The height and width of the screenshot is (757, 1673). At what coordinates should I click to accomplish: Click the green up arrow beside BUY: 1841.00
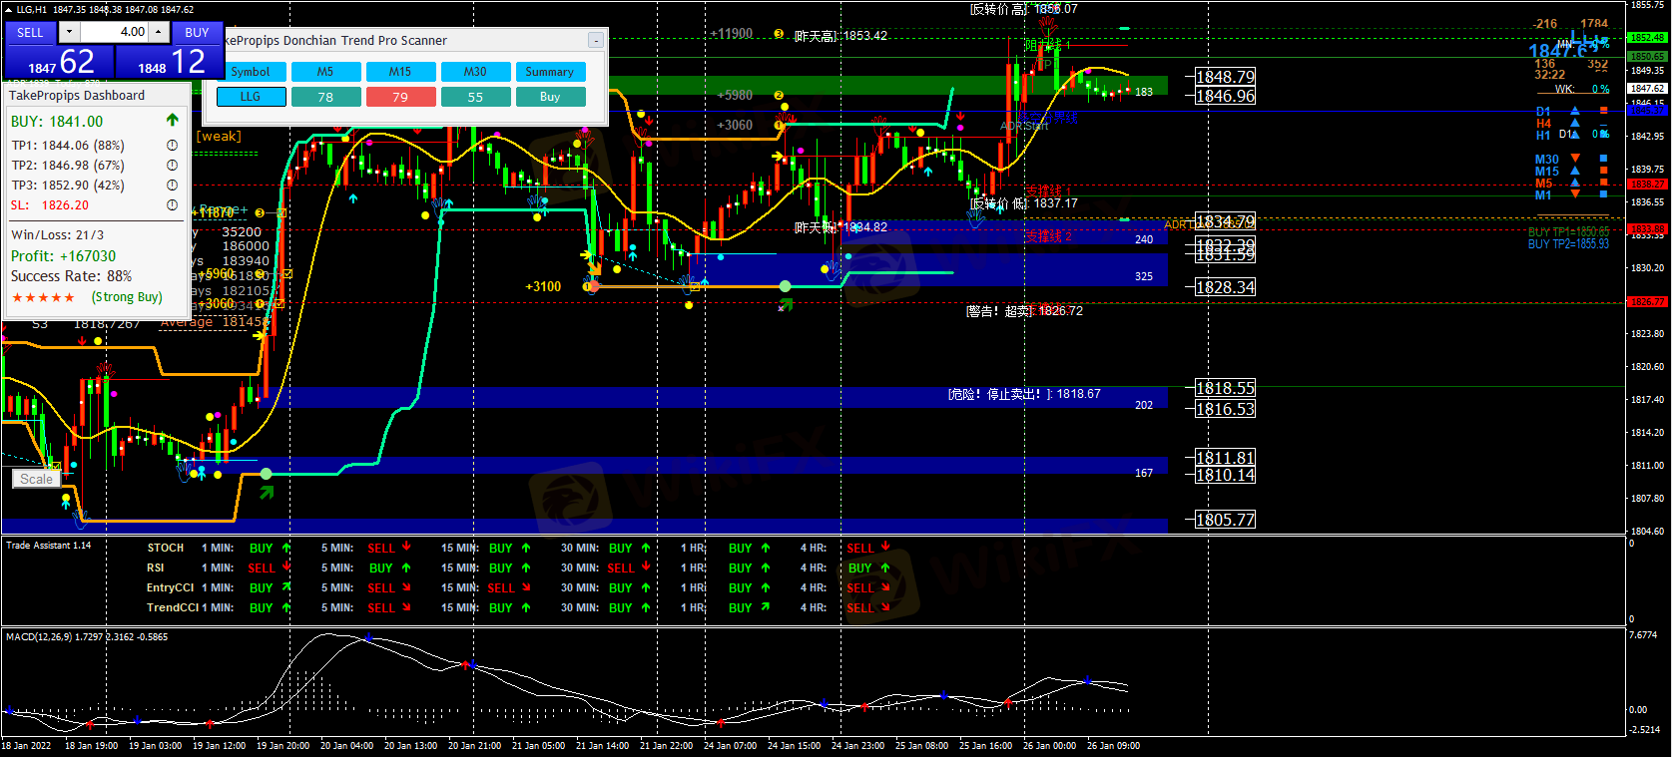[172, 121]
